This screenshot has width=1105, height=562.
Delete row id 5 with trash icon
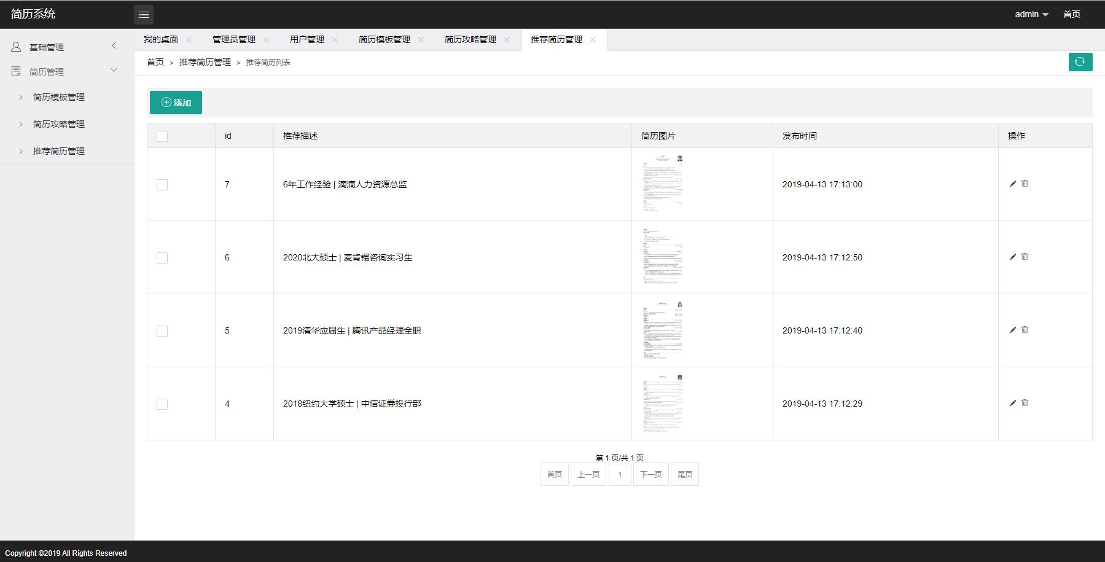(1025, 330)
